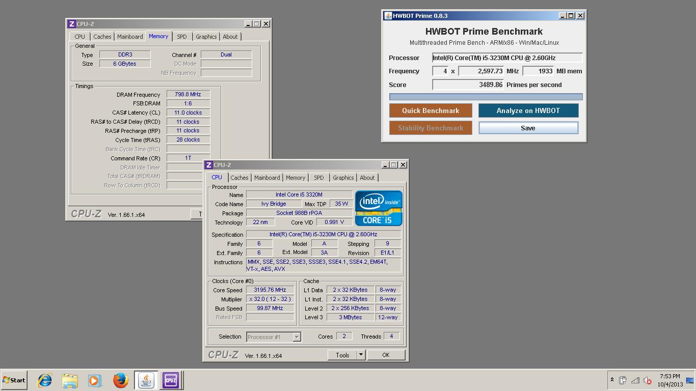Open the network signal tray icon
The width and height of the screenshot is (696, 391).
pyautogui.click(x=635, y=380)
